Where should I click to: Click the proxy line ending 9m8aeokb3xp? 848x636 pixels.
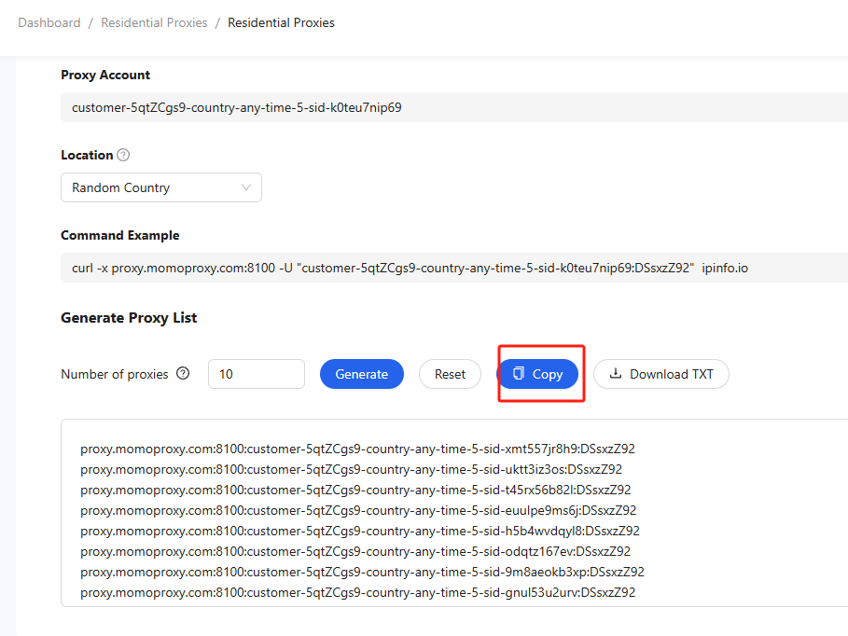tap(362, 573)
